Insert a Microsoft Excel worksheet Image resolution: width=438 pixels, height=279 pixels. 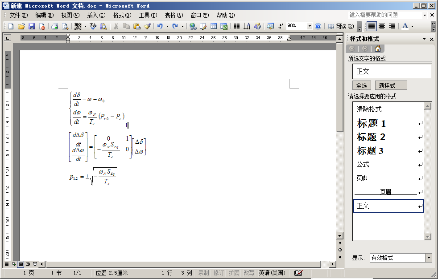pyautogui.click(x=224, y=26)
